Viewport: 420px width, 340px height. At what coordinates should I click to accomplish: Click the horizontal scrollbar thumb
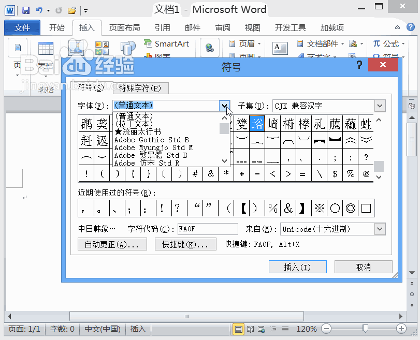pyautogui.click(x=186, y=316)
